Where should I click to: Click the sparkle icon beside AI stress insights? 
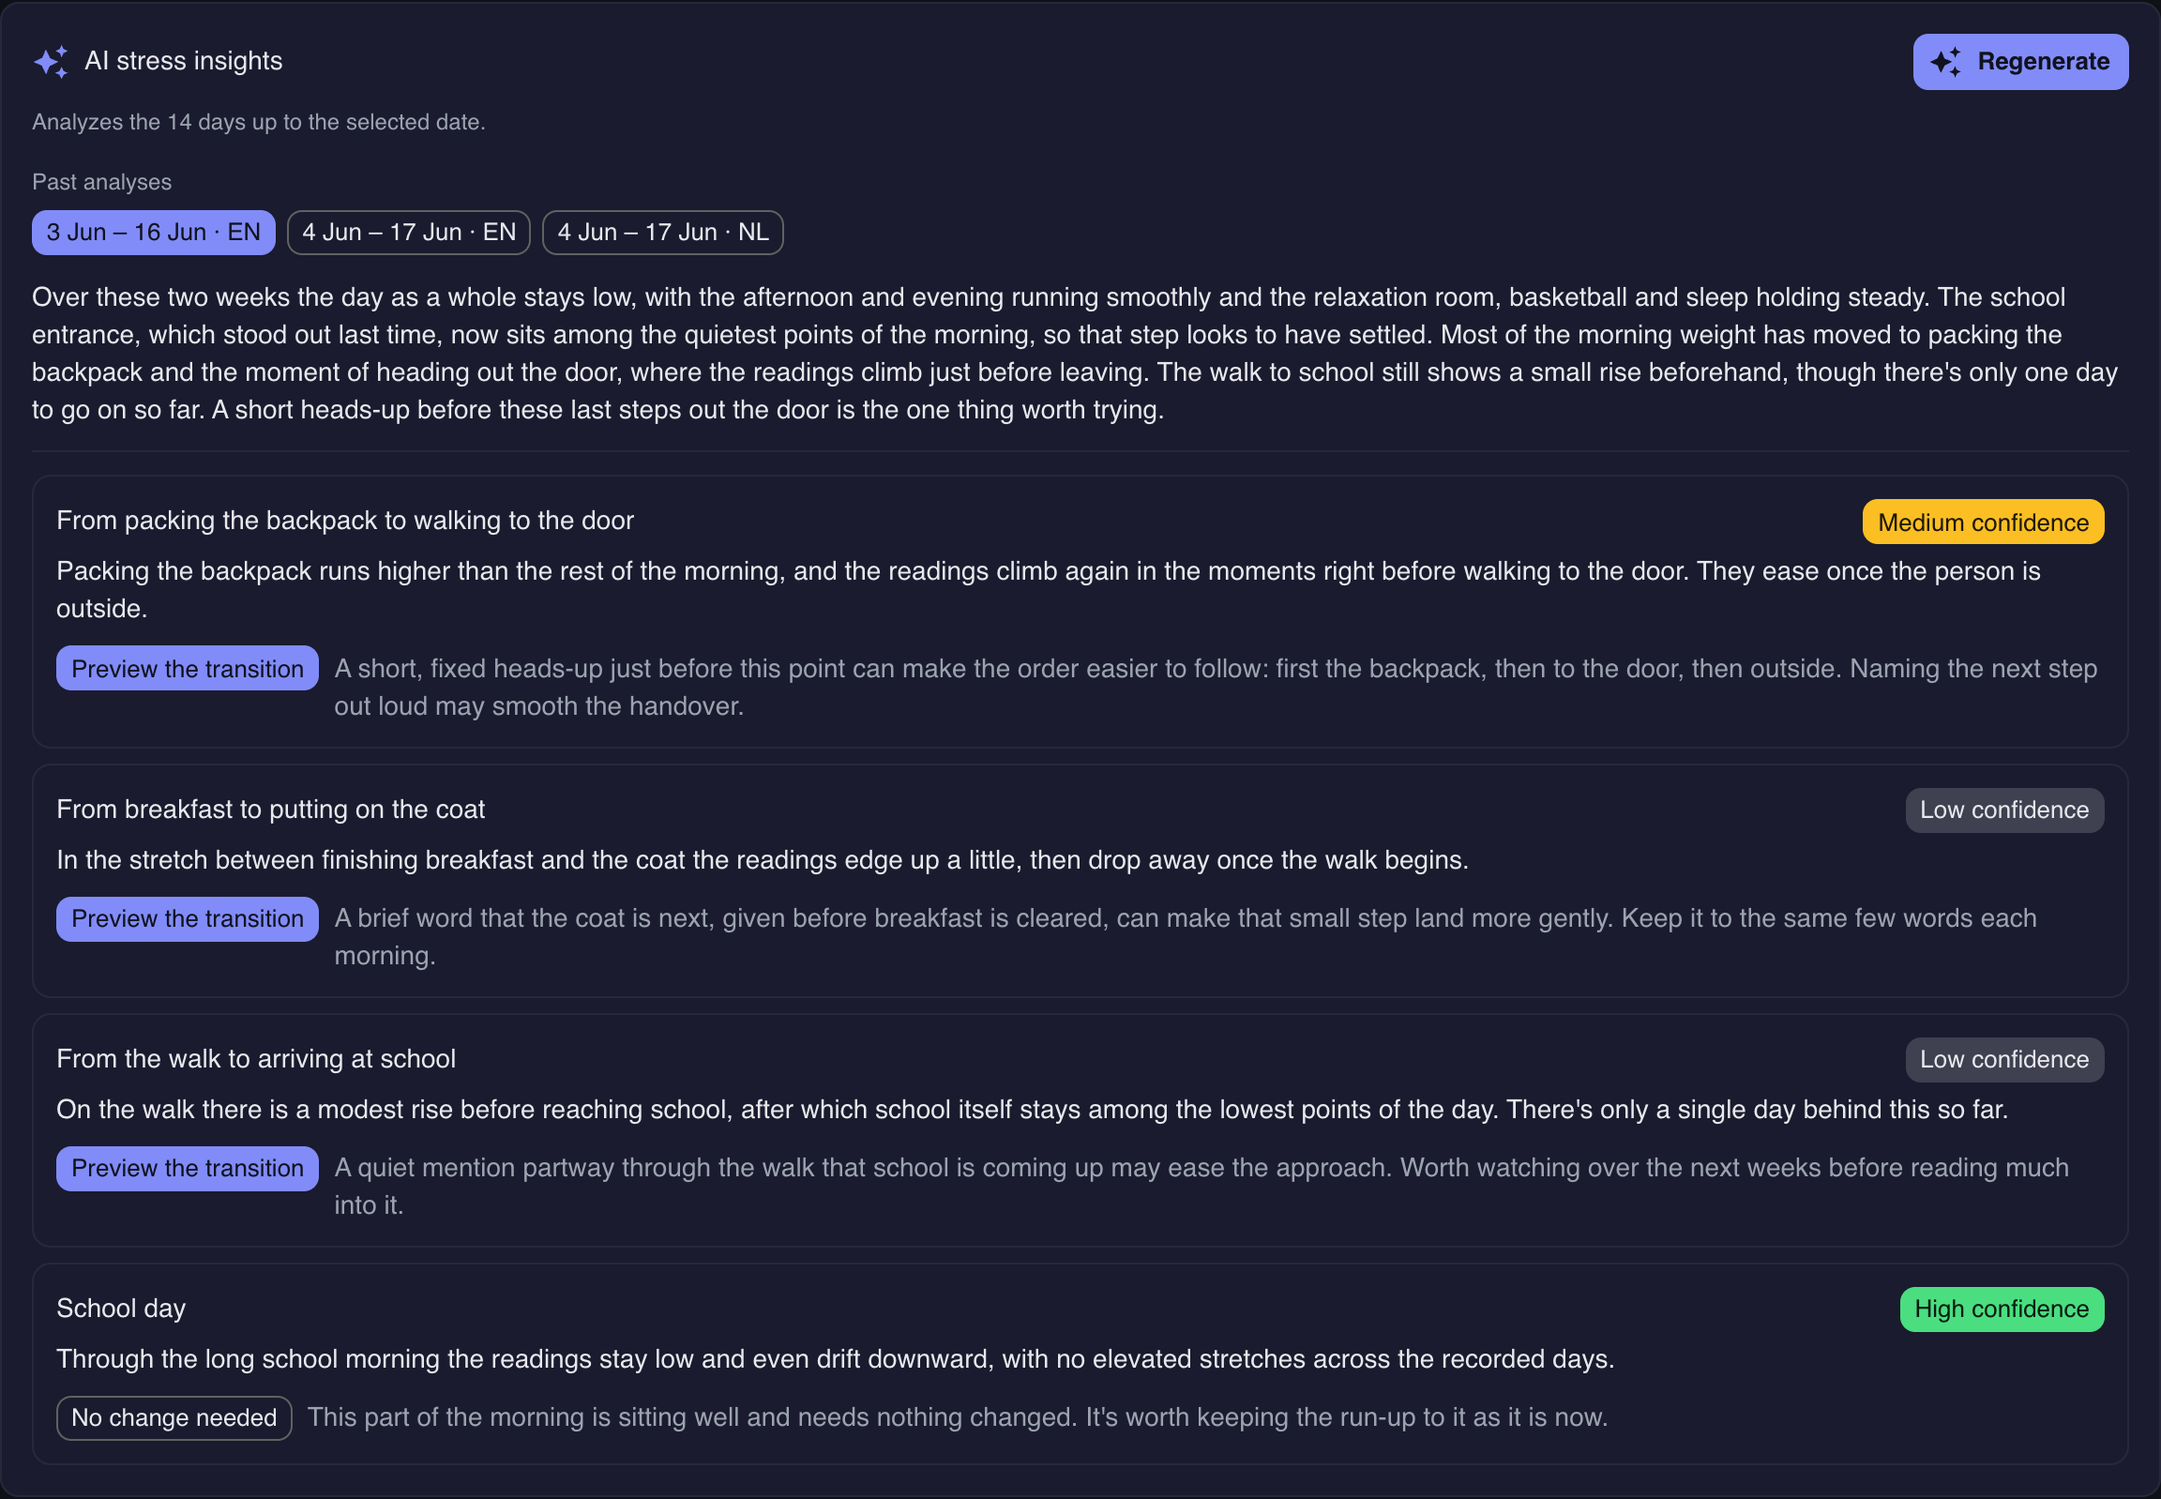(x=51, y=62)
